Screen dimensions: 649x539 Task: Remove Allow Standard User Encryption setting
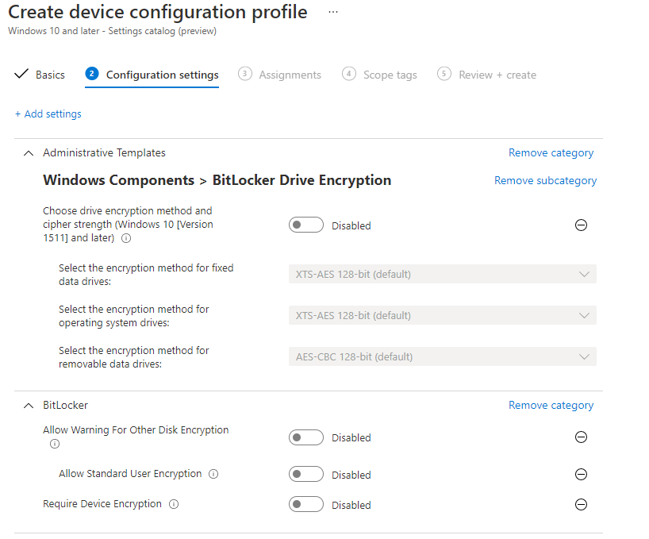[581, 475]
